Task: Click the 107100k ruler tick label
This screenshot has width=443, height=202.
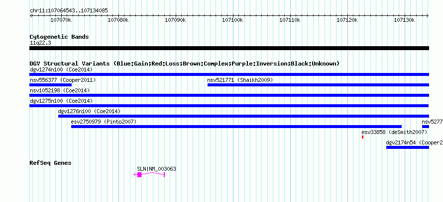Action: [233, 20]
